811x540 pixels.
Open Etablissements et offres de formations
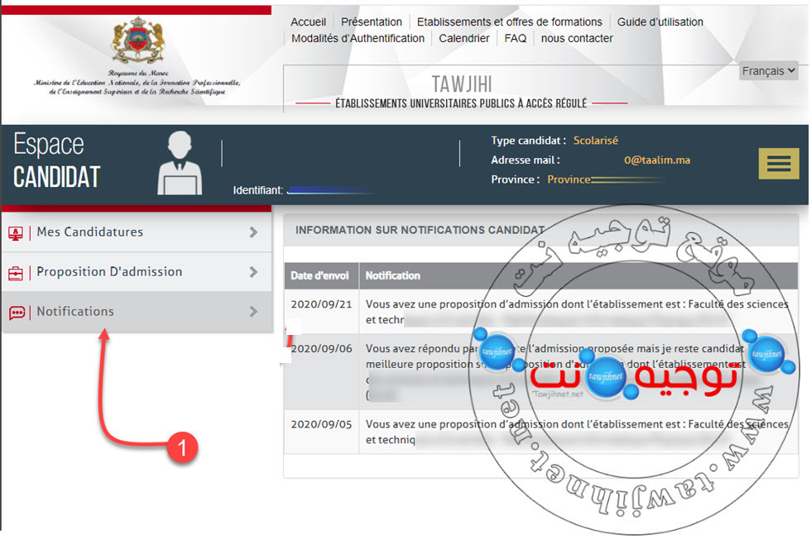point(510,22)
